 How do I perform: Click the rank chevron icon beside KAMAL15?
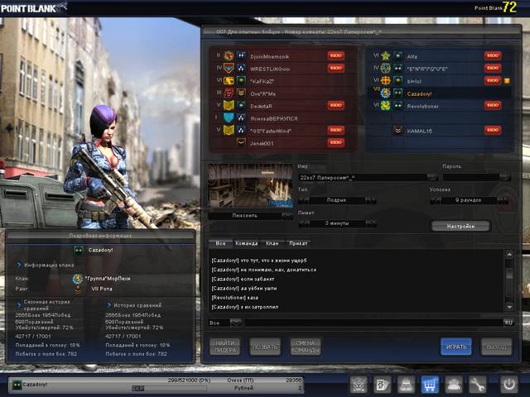tap(397, 131)
